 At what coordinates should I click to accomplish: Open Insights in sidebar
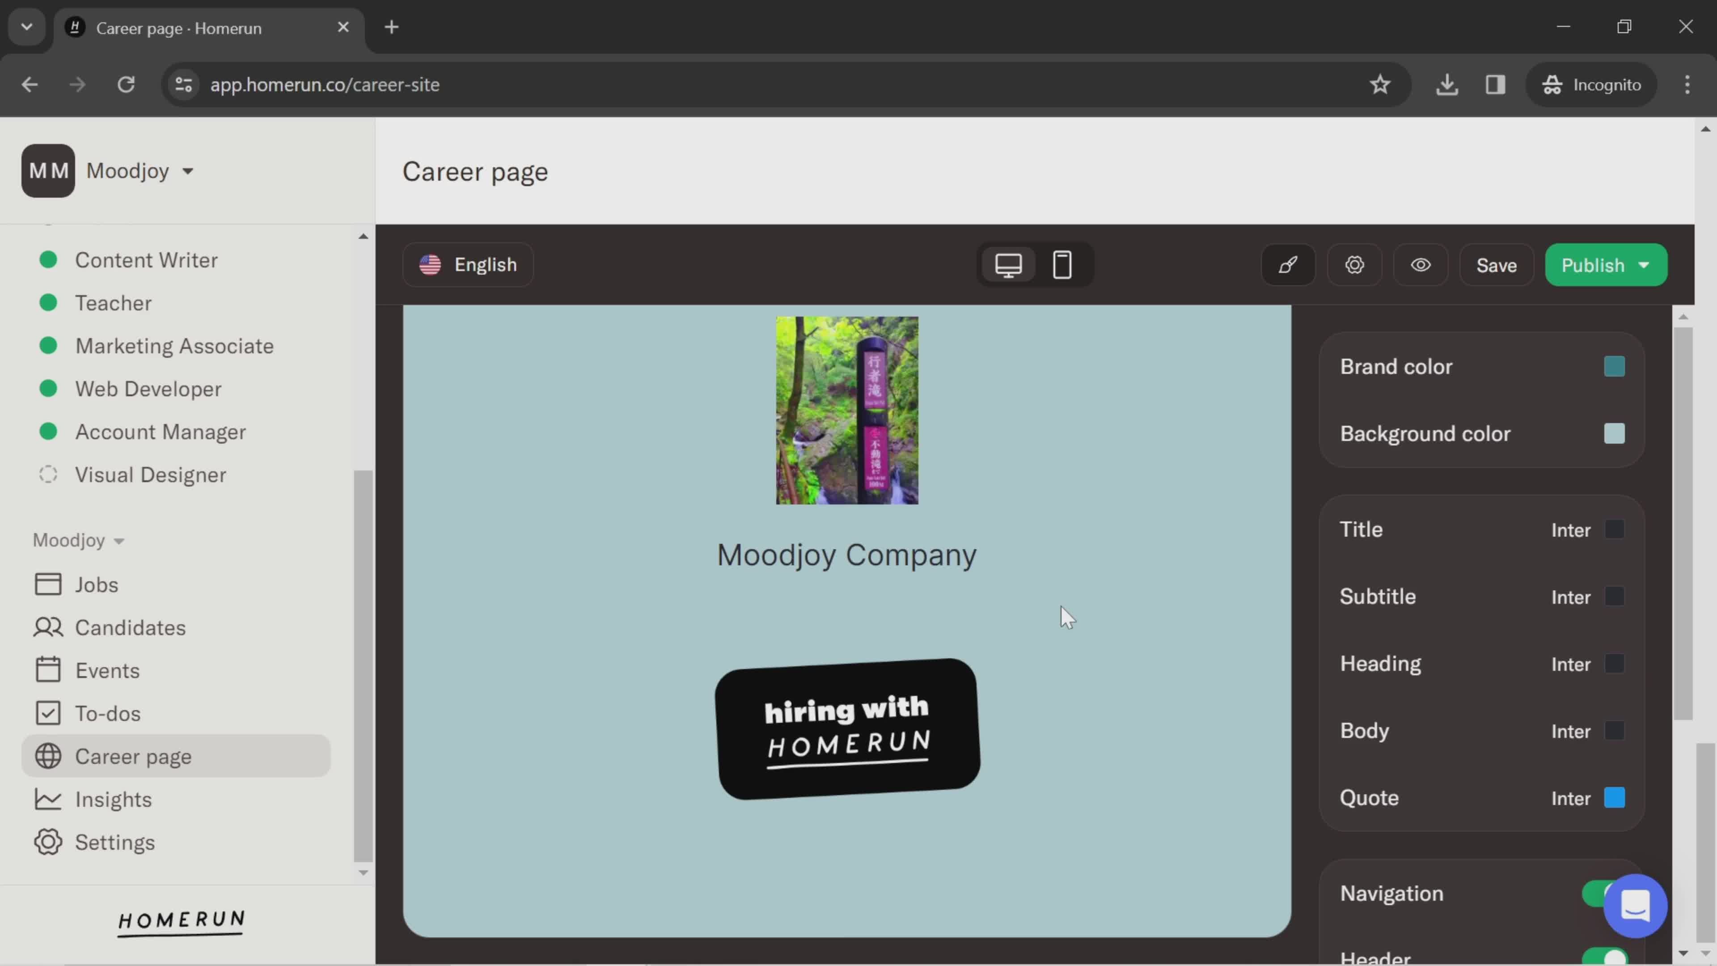pos(176,799)
